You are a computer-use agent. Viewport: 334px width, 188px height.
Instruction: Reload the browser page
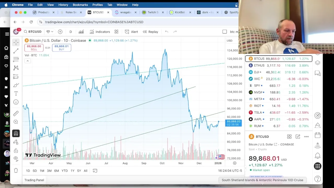[x=31, y=22]
